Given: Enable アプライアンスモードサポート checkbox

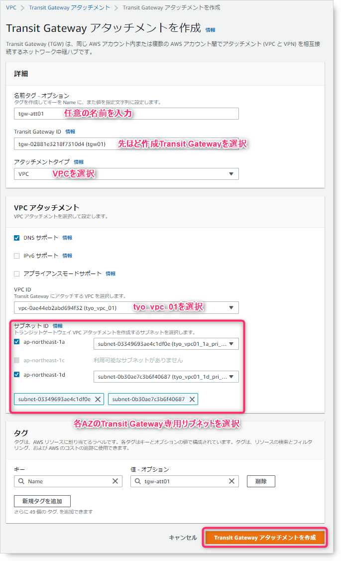Looking at the screenshot, I should 16,274.
